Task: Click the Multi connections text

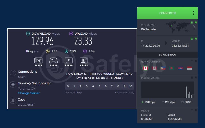Action: click(22, 77)
